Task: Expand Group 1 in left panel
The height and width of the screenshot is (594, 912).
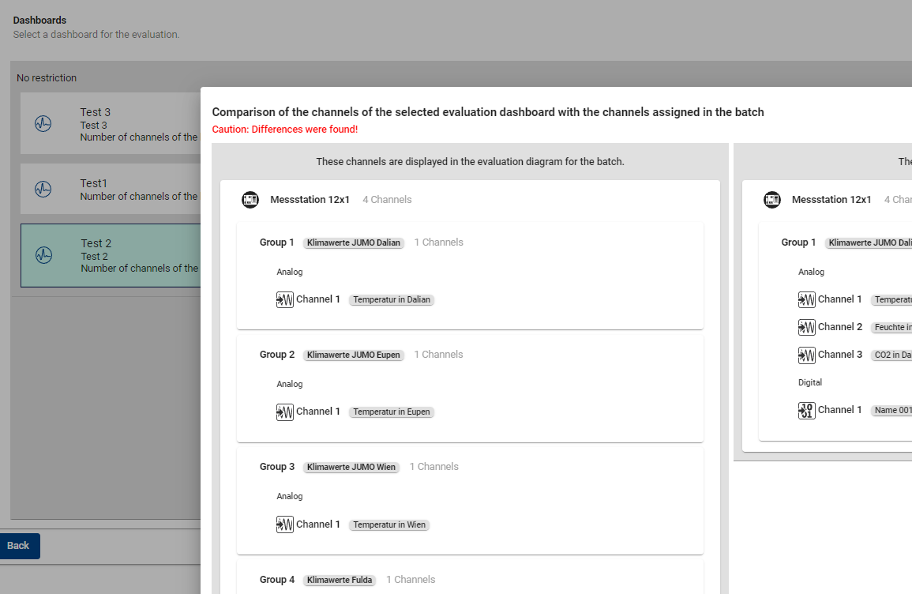Action: coord(276,242)
